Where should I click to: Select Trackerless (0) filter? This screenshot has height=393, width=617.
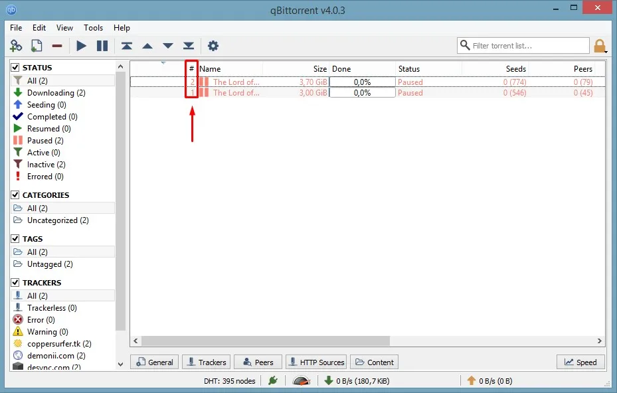point(52,307)
